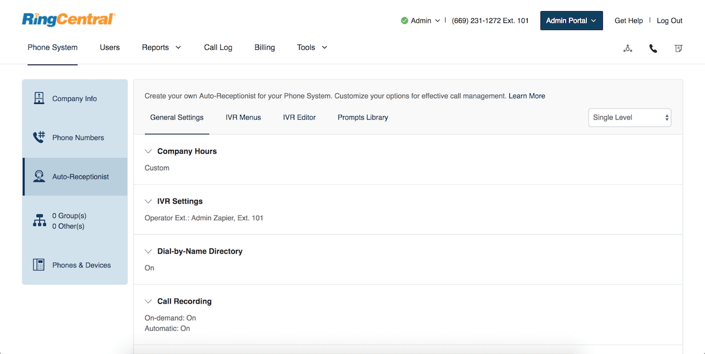The width and height of the screenshot is (705, 354).
Task: Click the Dial-by-Name Directory heading
Action: [200, 251]
